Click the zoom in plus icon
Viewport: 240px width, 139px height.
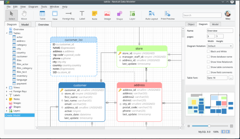[231, 126]
